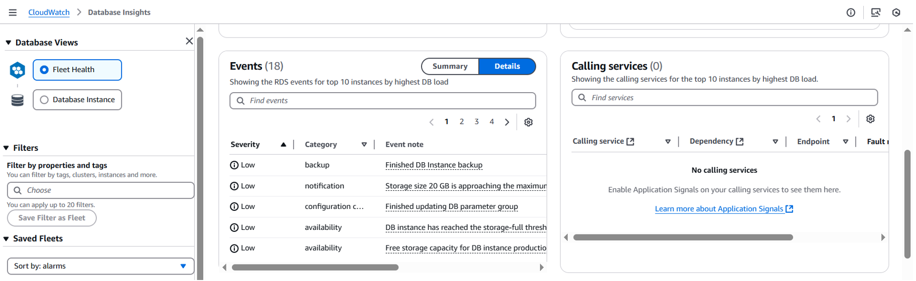This screenshot has height=281, width=916.
Task: Click the Events table horizontal scrollbar
Action: click(x=315, y=267)
